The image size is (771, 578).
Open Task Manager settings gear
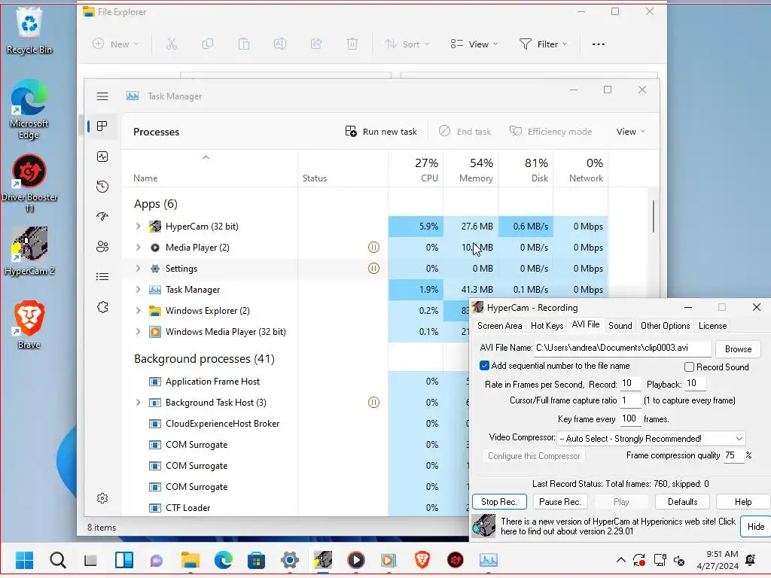(102, 498)
